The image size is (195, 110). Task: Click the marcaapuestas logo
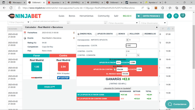tap(36, 78)
